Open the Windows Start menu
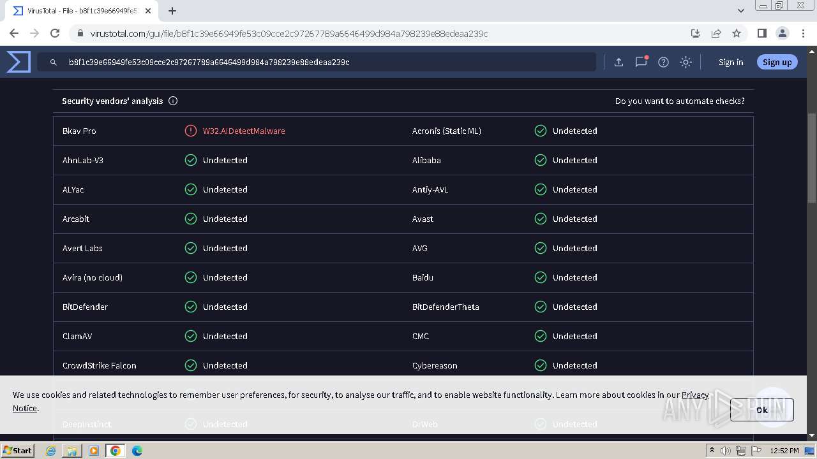 pos(18,450)
